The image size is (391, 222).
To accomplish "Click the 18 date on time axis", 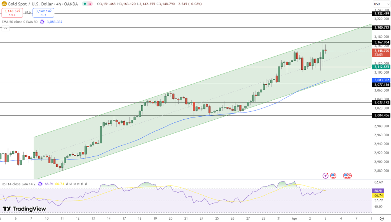I will 140,219.
